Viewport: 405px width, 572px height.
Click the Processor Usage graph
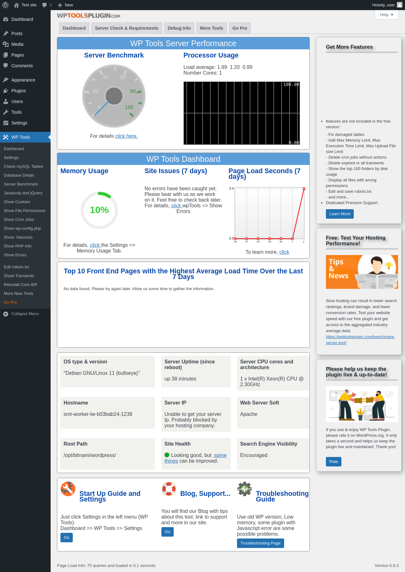click(242, 113)
